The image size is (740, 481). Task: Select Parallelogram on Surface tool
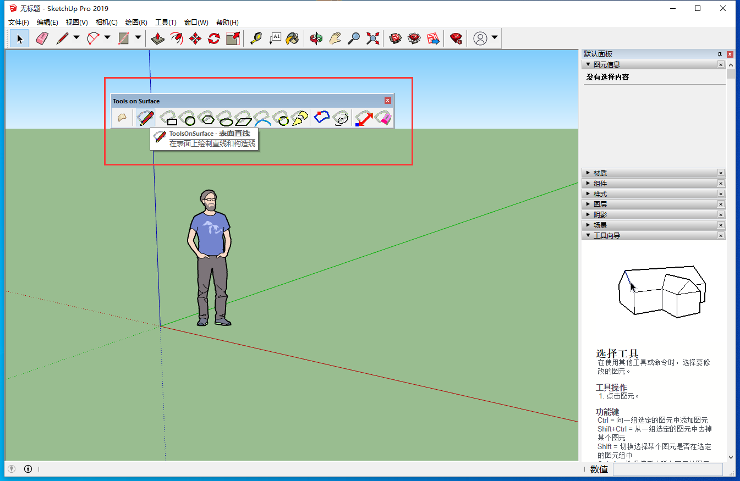244,118
